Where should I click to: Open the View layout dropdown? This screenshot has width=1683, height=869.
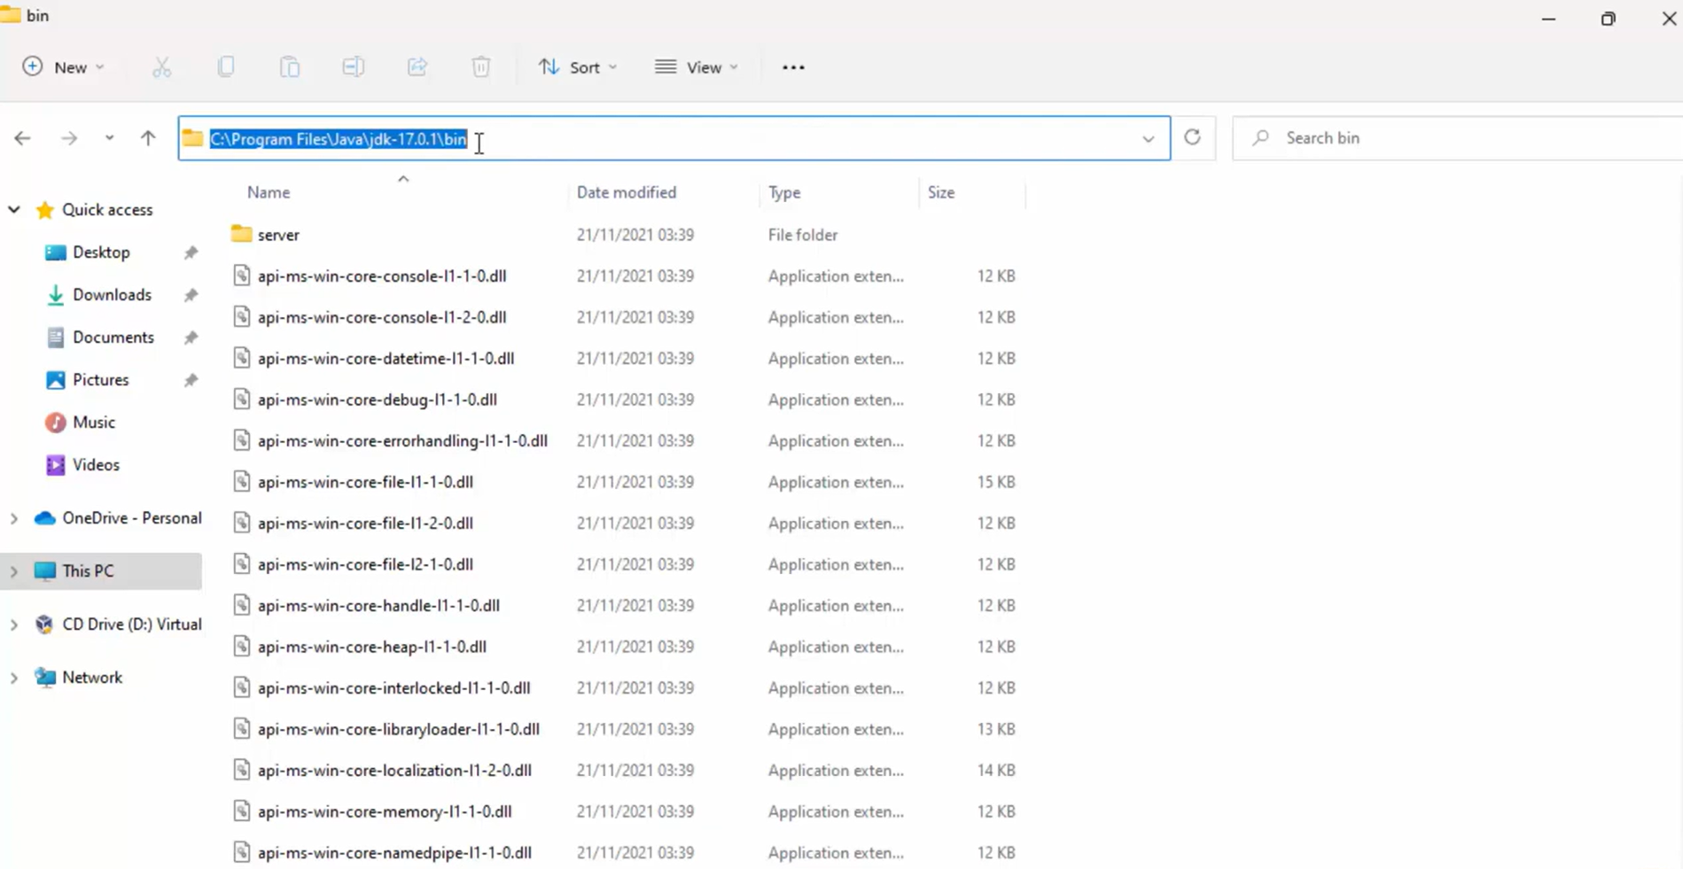(697, 67)
